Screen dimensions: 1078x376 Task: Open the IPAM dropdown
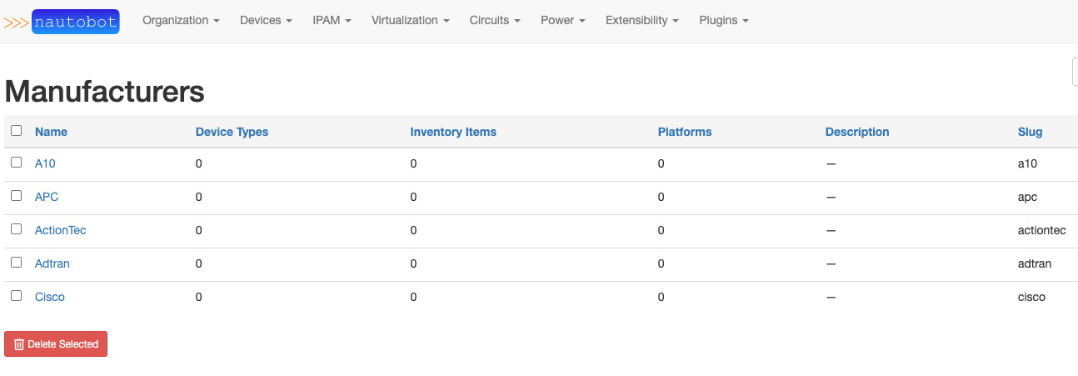tap(332, 20)
